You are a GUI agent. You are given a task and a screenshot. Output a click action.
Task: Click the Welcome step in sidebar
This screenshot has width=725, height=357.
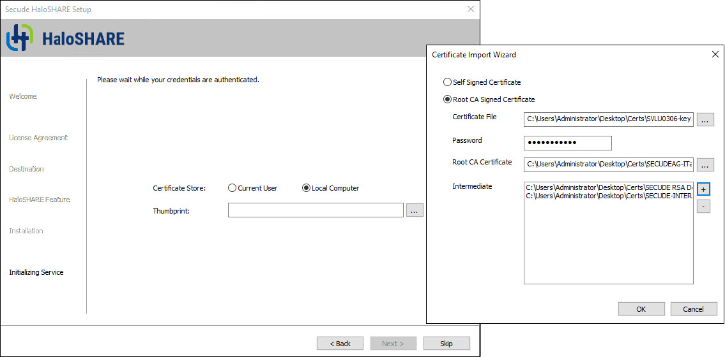[22, 96]
